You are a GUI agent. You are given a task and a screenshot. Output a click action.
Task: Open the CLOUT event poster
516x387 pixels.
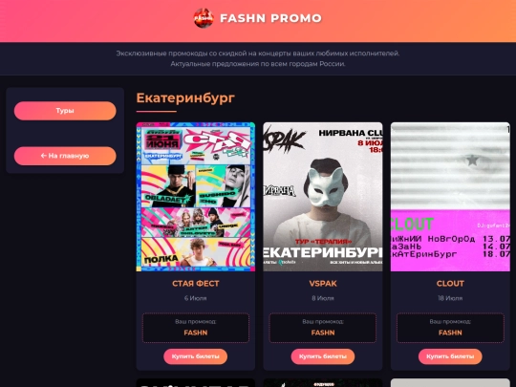pos(450,197)
